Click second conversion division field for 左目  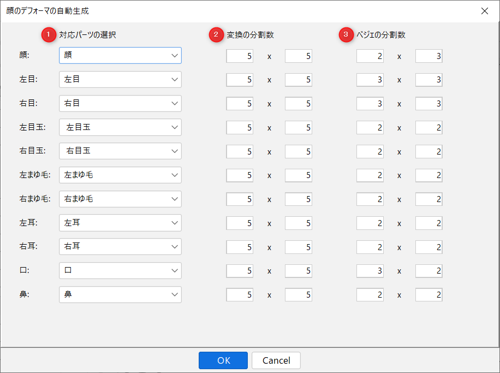point(299,80)
